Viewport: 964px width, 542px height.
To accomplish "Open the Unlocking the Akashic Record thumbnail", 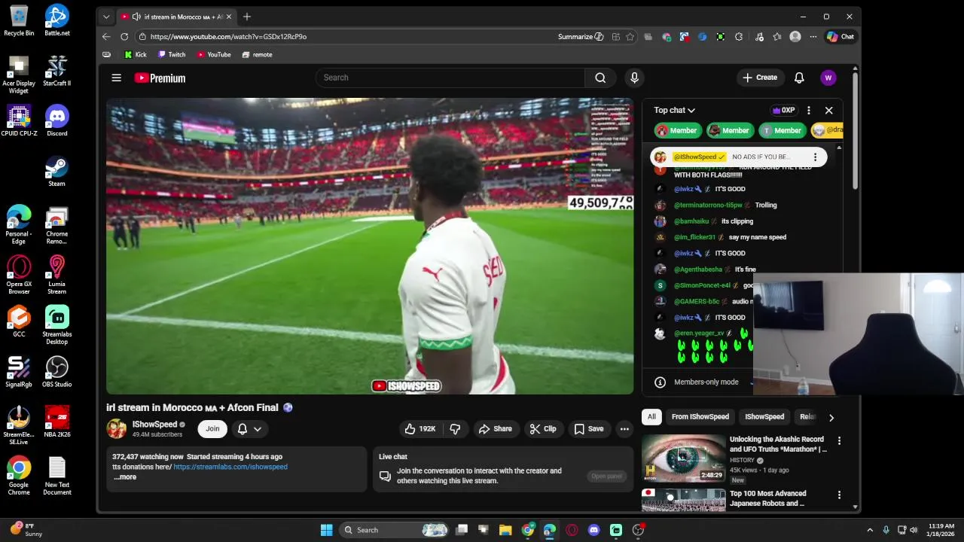I will click(x=683, y=458).
